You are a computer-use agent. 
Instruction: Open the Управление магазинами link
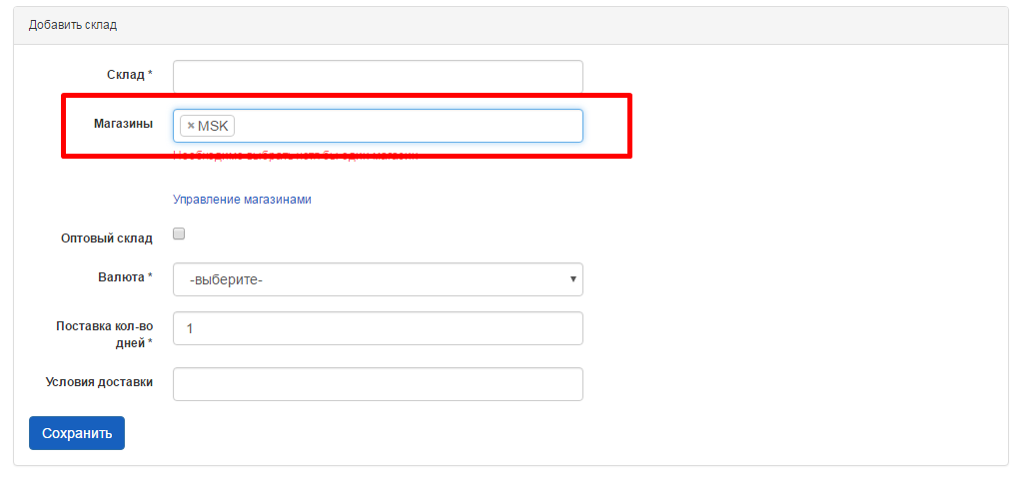pyautogui.click(x=242, y=200)
